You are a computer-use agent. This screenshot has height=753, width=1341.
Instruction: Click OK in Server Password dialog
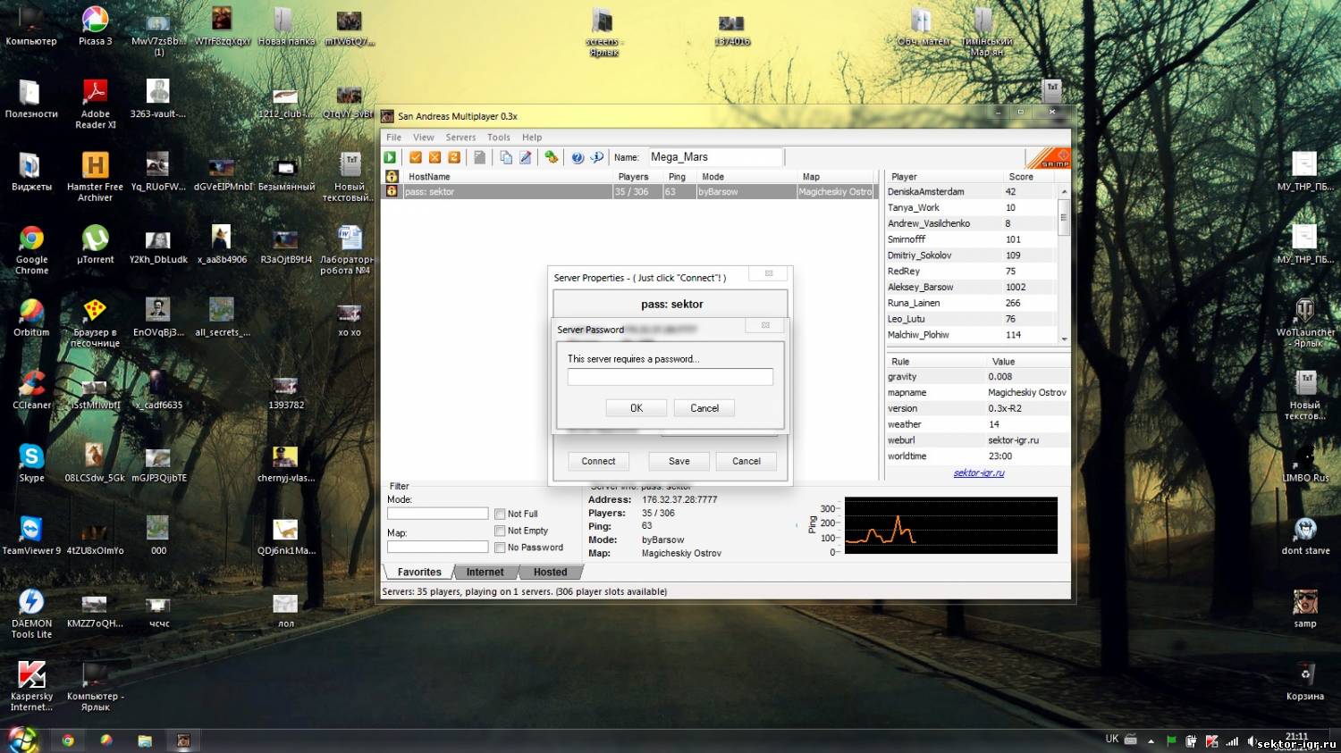(x=637, y=408)
